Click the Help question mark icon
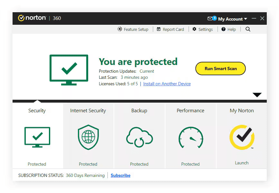 pos(223,29)
